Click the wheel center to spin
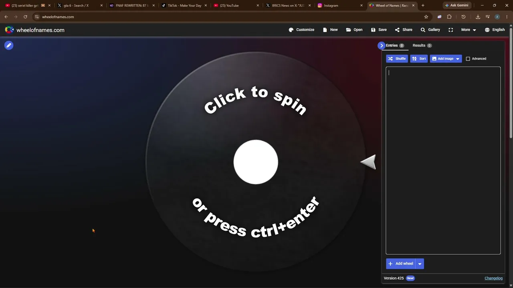Viewport: 513px width, 288px height. (x=256, y=162)
